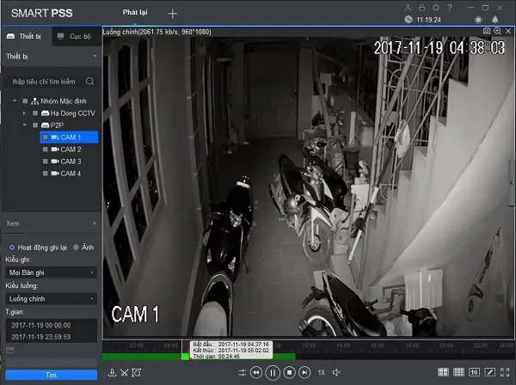Screen dimensions: 516x385
Task: Open the Mọi Bản ghi dropdown
Action: [51, 272]
